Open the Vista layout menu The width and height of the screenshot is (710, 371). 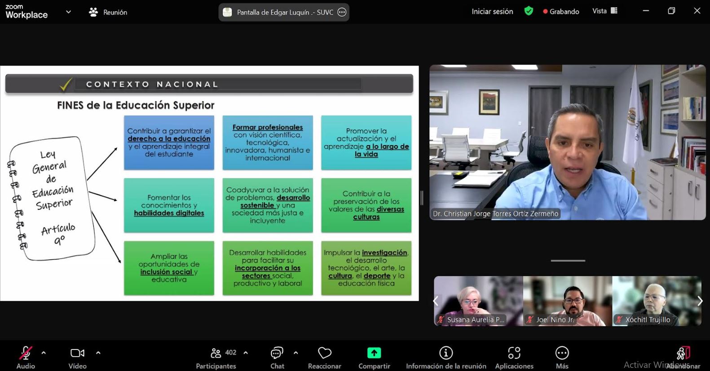pos(604,11)
